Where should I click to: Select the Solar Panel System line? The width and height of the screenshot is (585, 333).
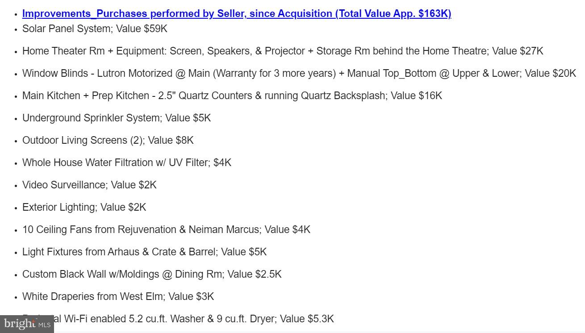click(x=95, y=29)
